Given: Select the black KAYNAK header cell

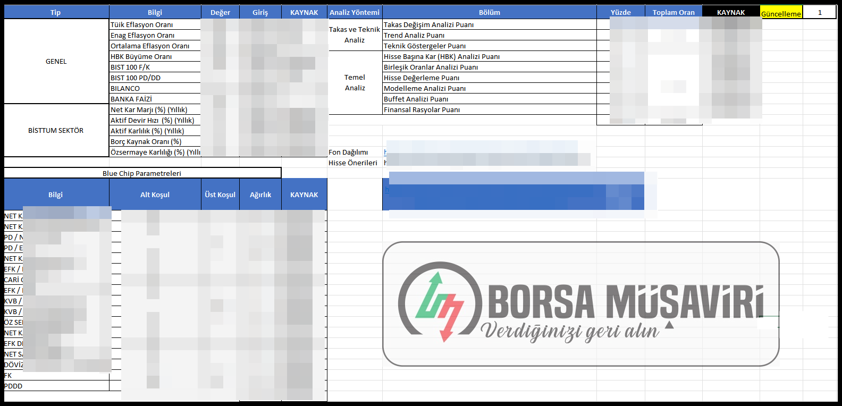Looking at the screenshot, I should tap(731, 12).
